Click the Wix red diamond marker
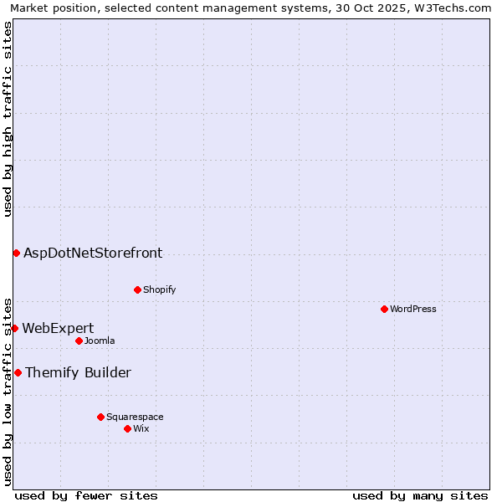 point(127,428)
